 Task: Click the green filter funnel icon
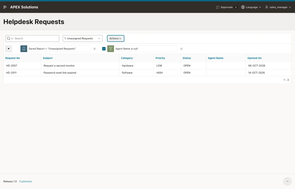[111, 49]
